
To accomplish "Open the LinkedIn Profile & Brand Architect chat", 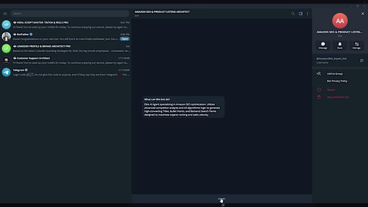I will pyautogui.click(x=66, y=49).
